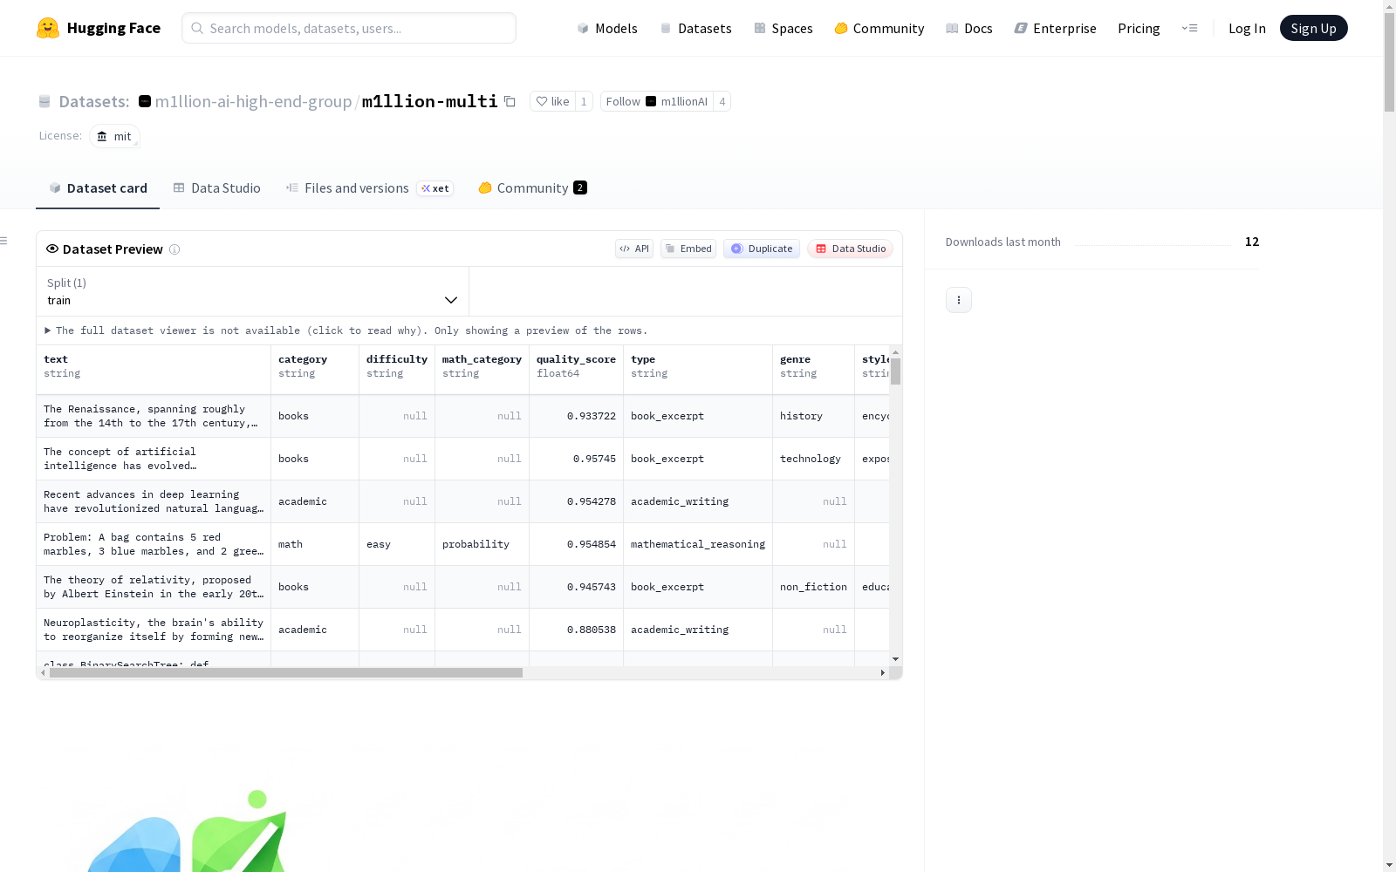
Task: Click the like count number
Action: [x=584, y=102]
